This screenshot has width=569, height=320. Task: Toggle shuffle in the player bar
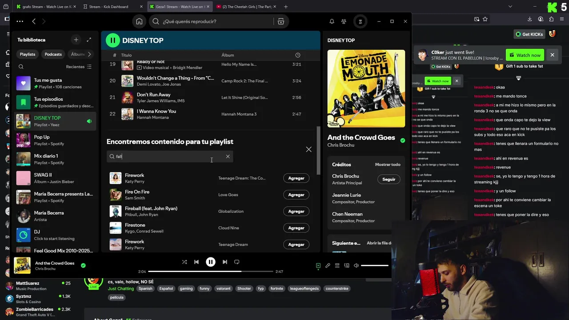pyautogui.click(x=184, y=262)
